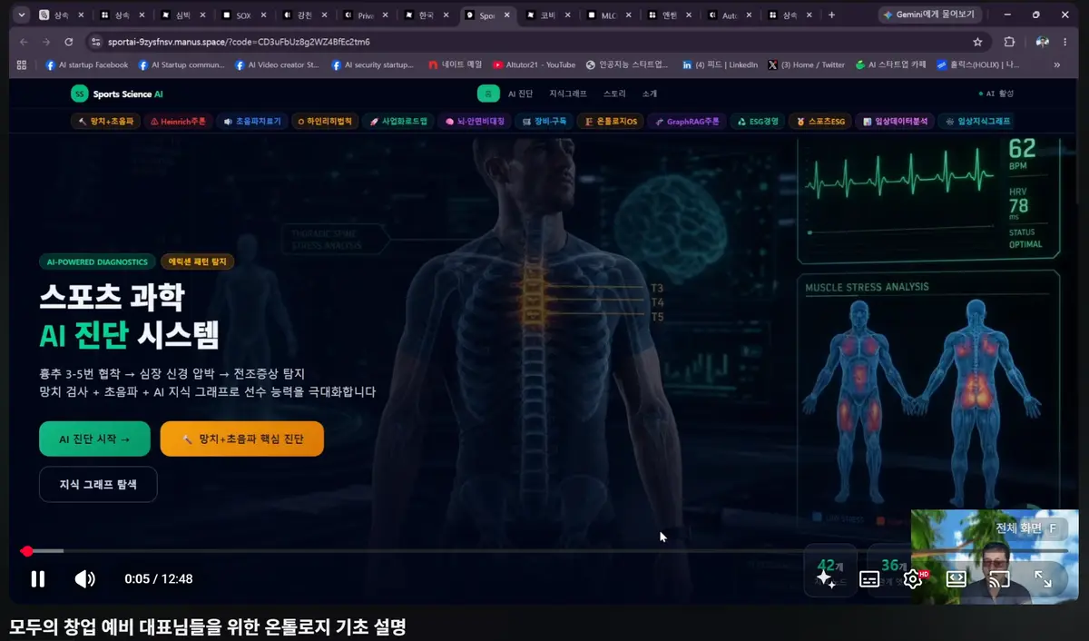Screen dimensions: 1089x641
Task: Mute the video volume speaker icon
Action: pyautogui.click(x=84, y=578)
